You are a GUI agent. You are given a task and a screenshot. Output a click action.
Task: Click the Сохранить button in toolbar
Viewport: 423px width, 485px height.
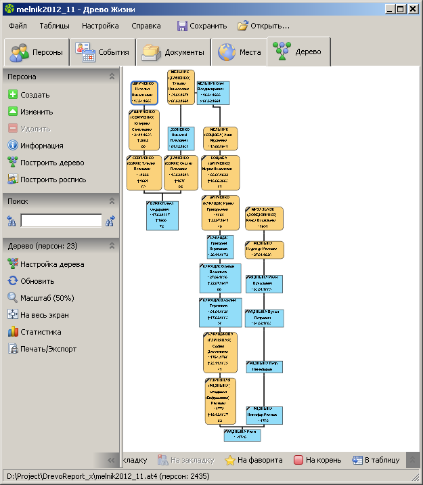tap(202, 26)
